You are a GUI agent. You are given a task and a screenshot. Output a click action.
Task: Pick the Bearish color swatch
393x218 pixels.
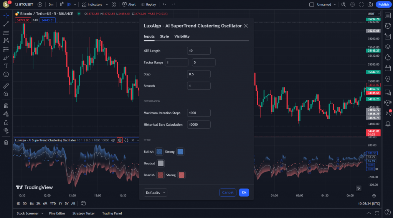click(160, 175)
